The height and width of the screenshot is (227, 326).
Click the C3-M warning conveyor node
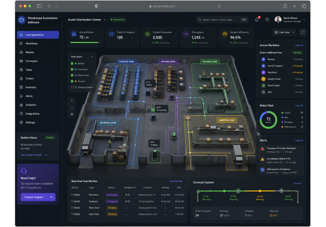(x=260, y=191)
